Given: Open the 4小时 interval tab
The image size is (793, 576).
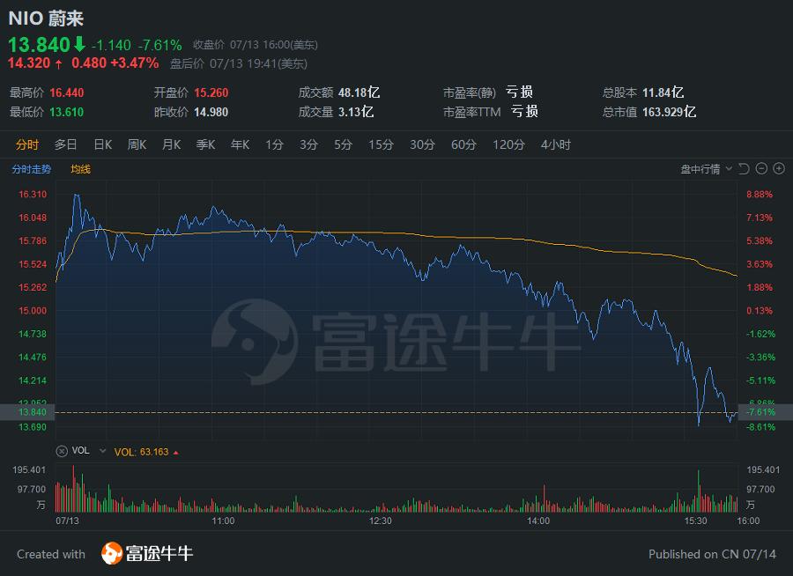Looking at the screenshot, I should [556, 144].
